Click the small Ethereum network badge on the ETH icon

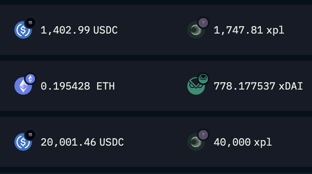click(30, 79)
